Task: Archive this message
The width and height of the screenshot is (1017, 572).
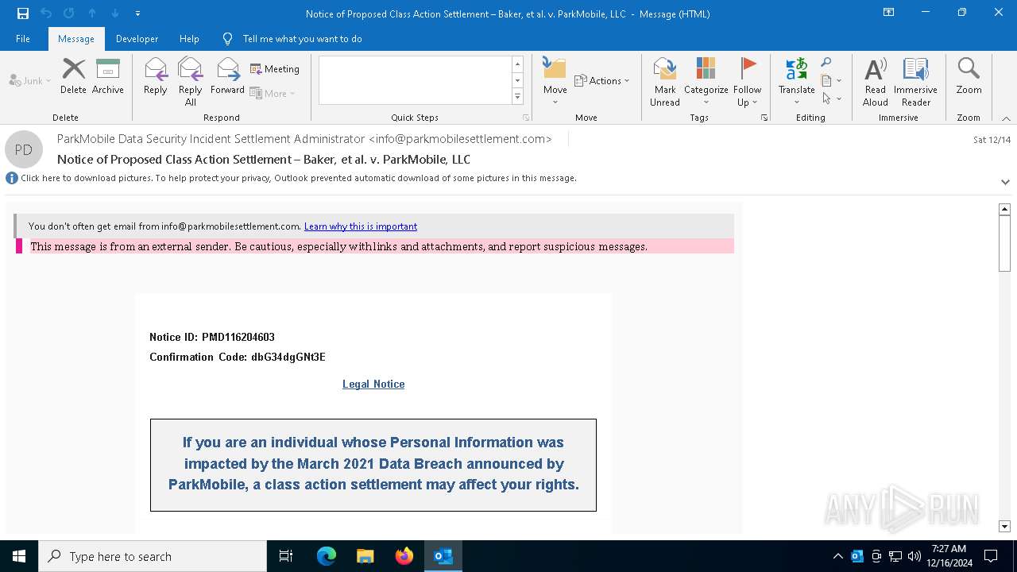Action: pyautogui.click(x=108, y=76)
